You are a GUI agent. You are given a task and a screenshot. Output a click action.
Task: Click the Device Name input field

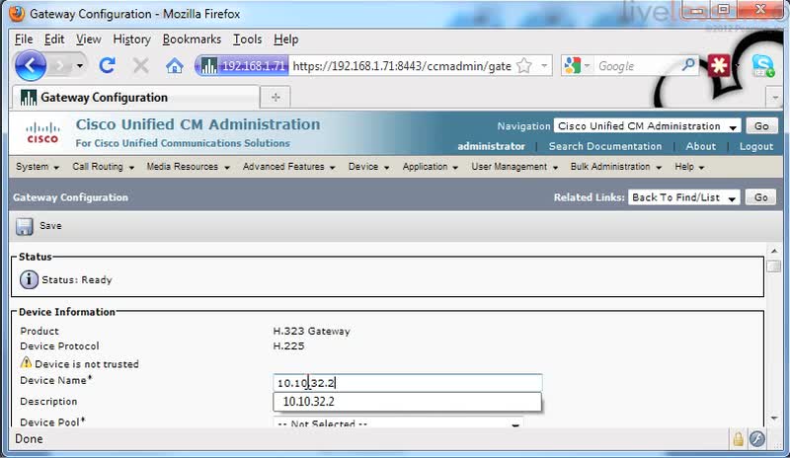pos(408,383)
